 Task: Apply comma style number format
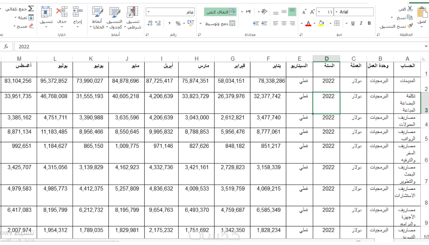(169, 23)
